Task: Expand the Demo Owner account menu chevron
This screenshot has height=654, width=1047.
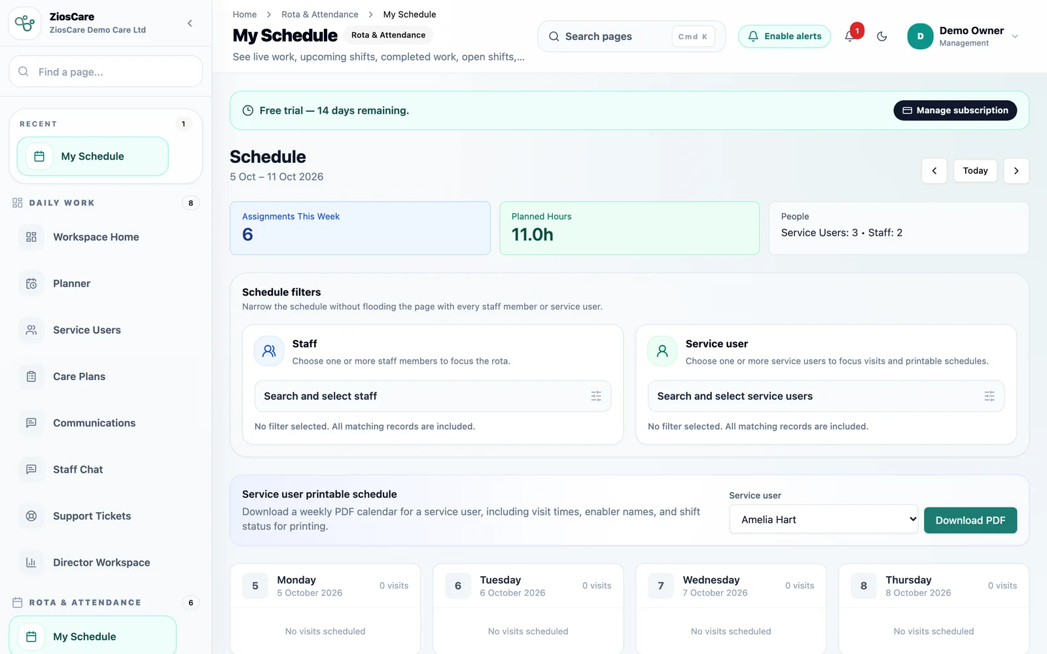Action: point(1015,37)
